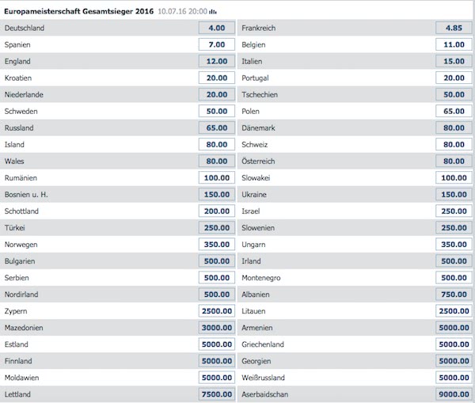Image resolution: width=475 pixels, height=403 pixels.
Task: Pick Albanien odds 750.00
Action: click(x=454, y=295)
